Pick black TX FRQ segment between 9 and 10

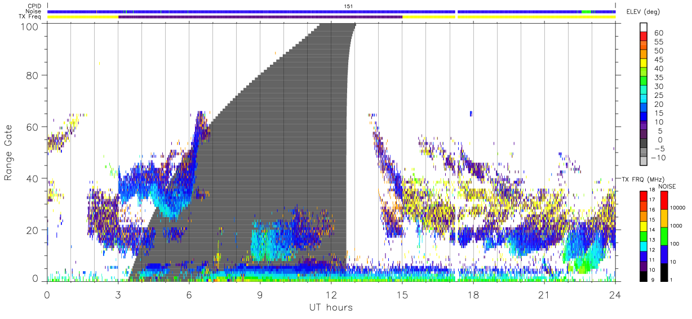pyautogui.click(x=643, y=276)
